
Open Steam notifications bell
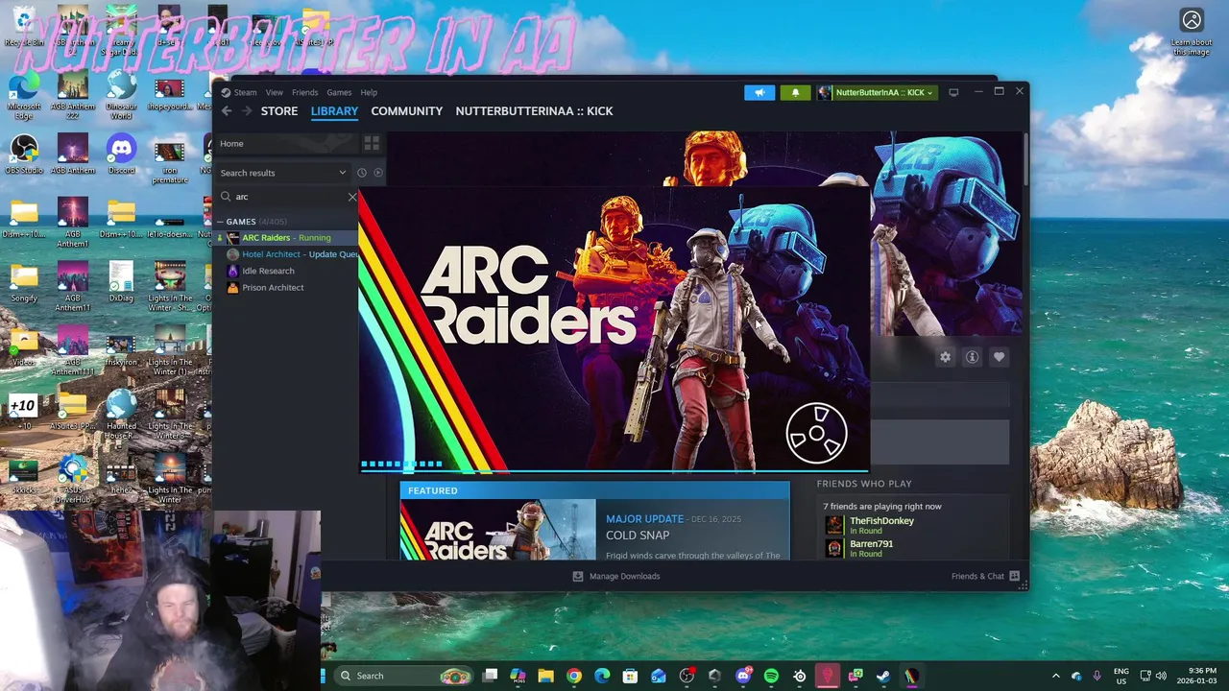795,92
